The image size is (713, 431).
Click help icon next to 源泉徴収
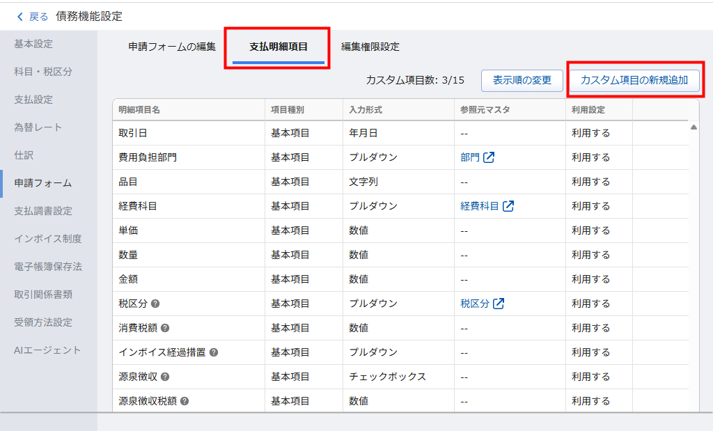[x=165, y=377]
